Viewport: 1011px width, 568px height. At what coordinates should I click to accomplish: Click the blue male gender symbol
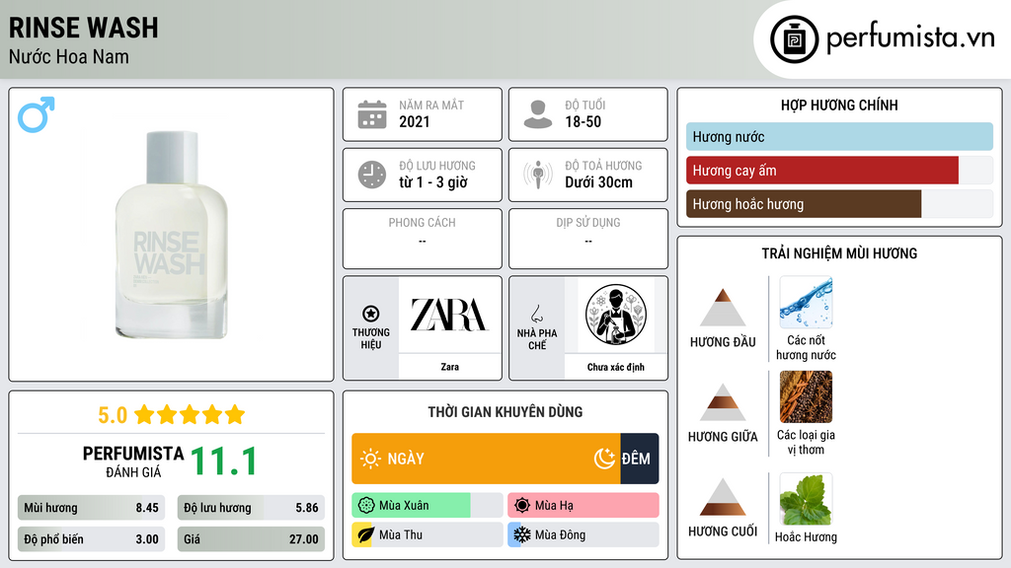coord(37,114)
